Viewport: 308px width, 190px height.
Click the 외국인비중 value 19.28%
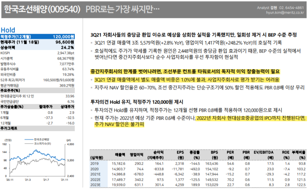tap(68, 75)
